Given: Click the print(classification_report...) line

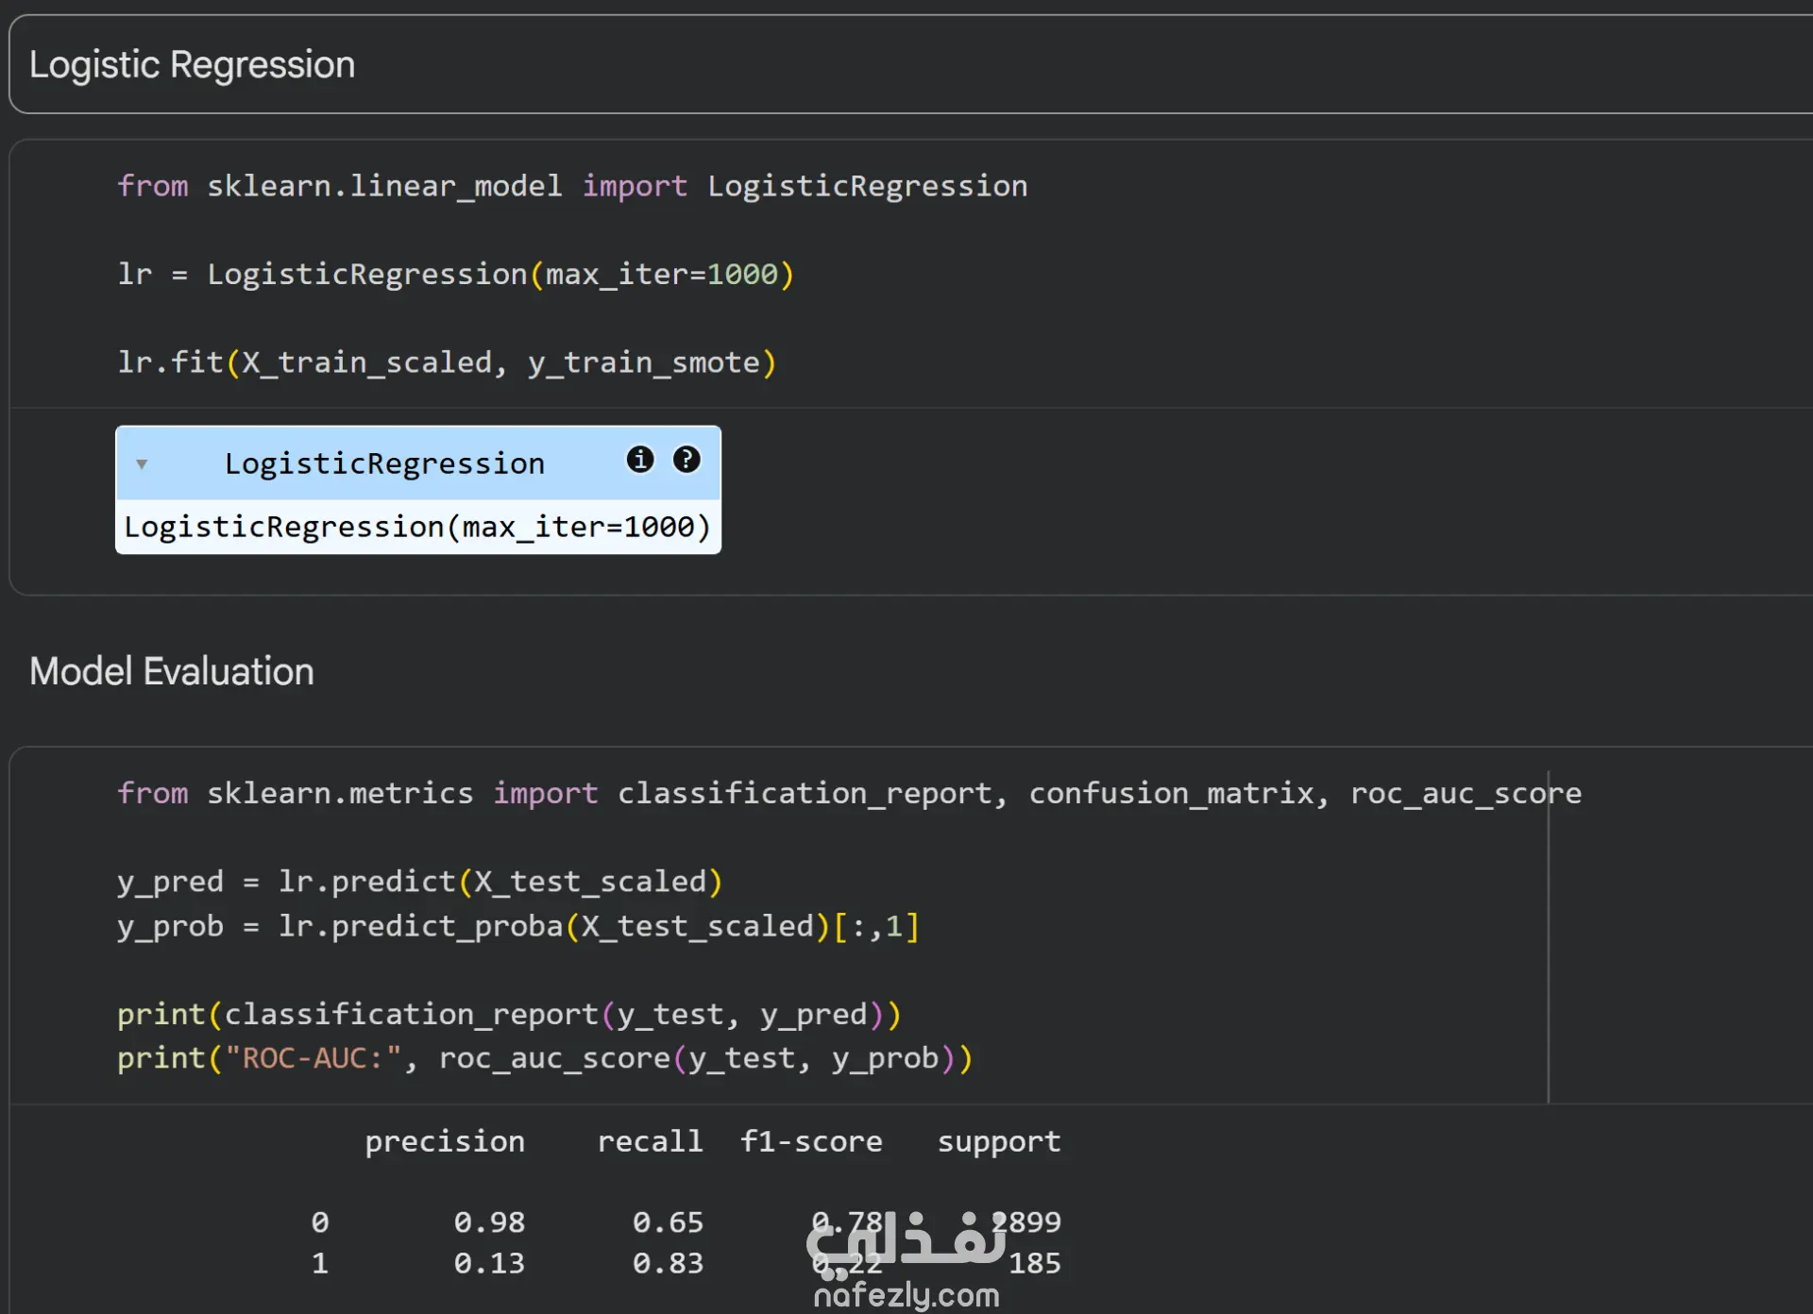Looking at the screenshot, I should click(510, 1015).
